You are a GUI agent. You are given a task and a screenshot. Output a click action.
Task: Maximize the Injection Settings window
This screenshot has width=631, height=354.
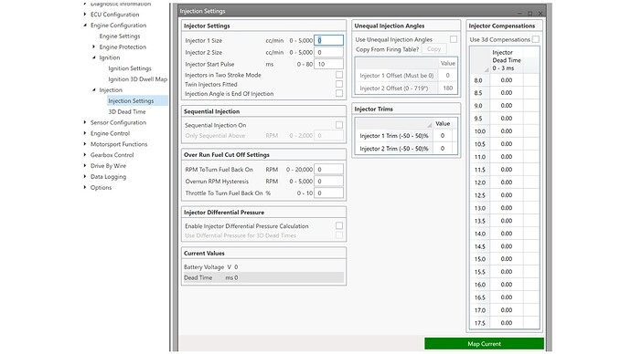(x=530, y=14)
